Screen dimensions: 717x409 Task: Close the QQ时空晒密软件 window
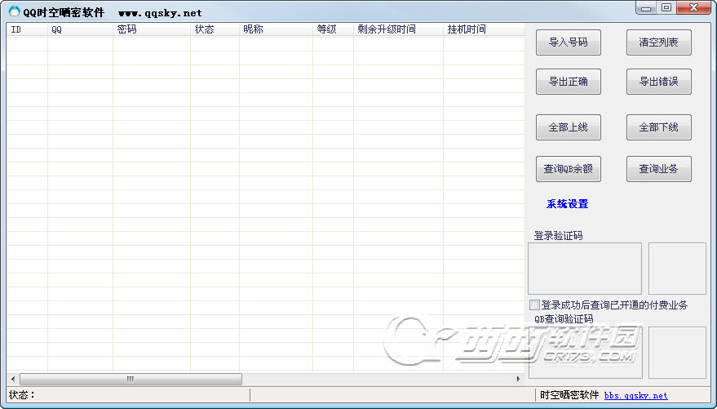693,8
